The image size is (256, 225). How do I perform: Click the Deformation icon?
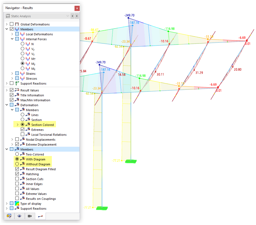[17, 105]
